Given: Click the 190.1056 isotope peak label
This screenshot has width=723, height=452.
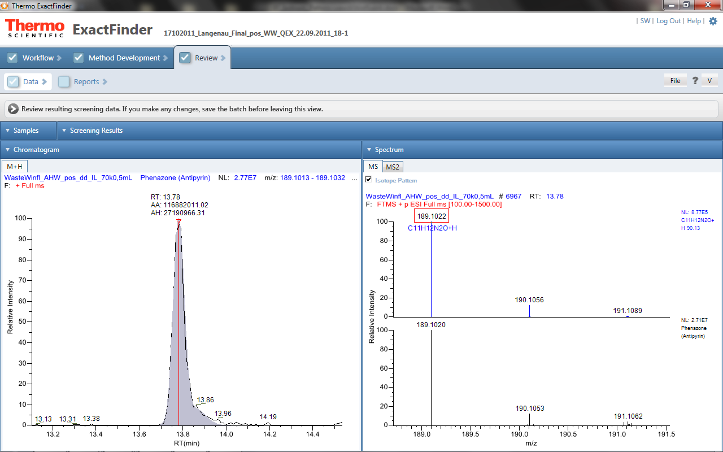Looking at the screenshot, I should pyautogui.click(x=529, y=300).
